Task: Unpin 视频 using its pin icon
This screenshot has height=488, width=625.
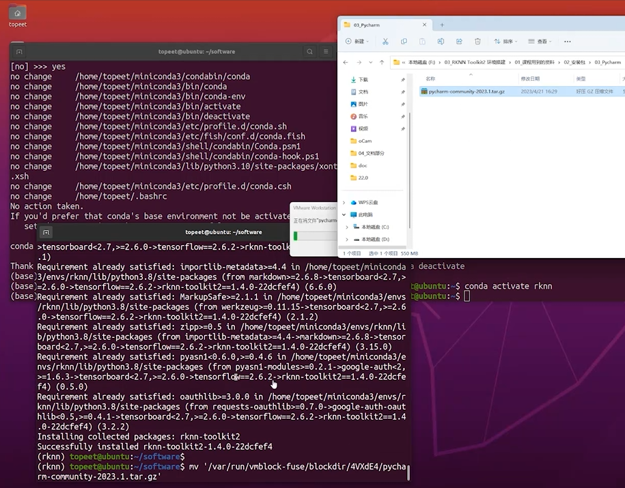Action: click(402, 129)
